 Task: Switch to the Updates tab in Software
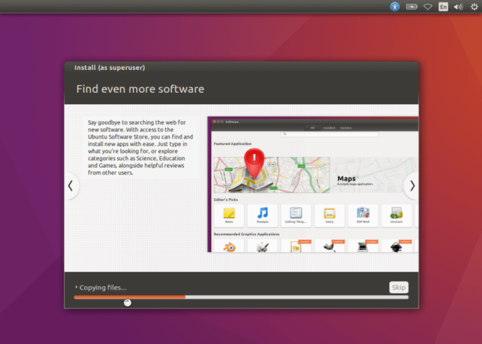346,128
